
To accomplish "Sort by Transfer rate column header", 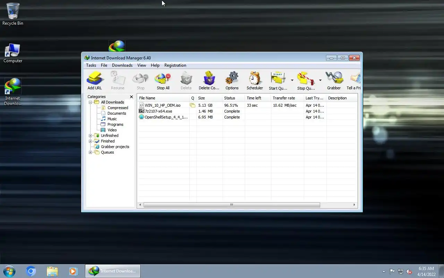I will pyautogui.click(x=287, y=98).
